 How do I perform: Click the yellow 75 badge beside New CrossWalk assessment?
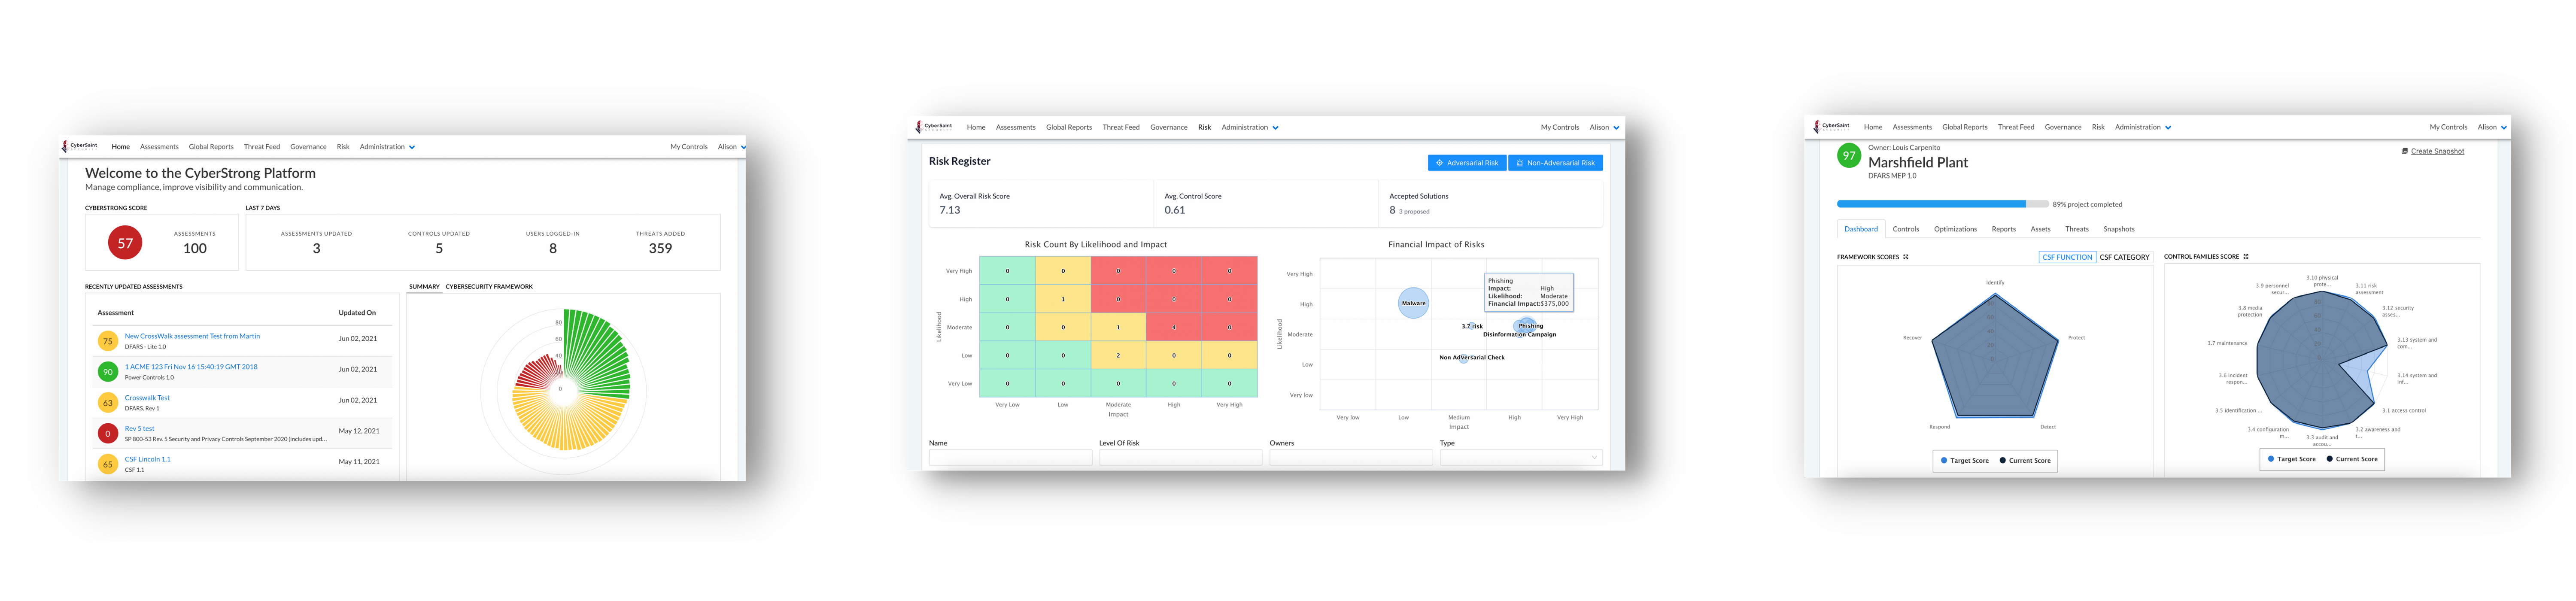pyautogui.click(x=108, y=341)
